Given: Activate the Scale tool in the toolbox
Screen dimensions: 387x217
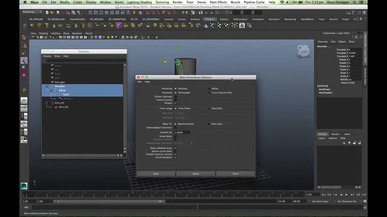Looking at the screenshot, I should point(24,76).
